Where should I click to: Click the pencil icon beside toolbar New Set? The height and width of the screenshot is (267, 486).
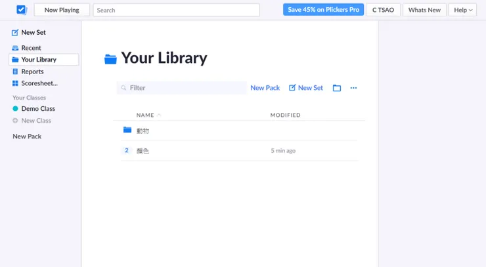292,88
